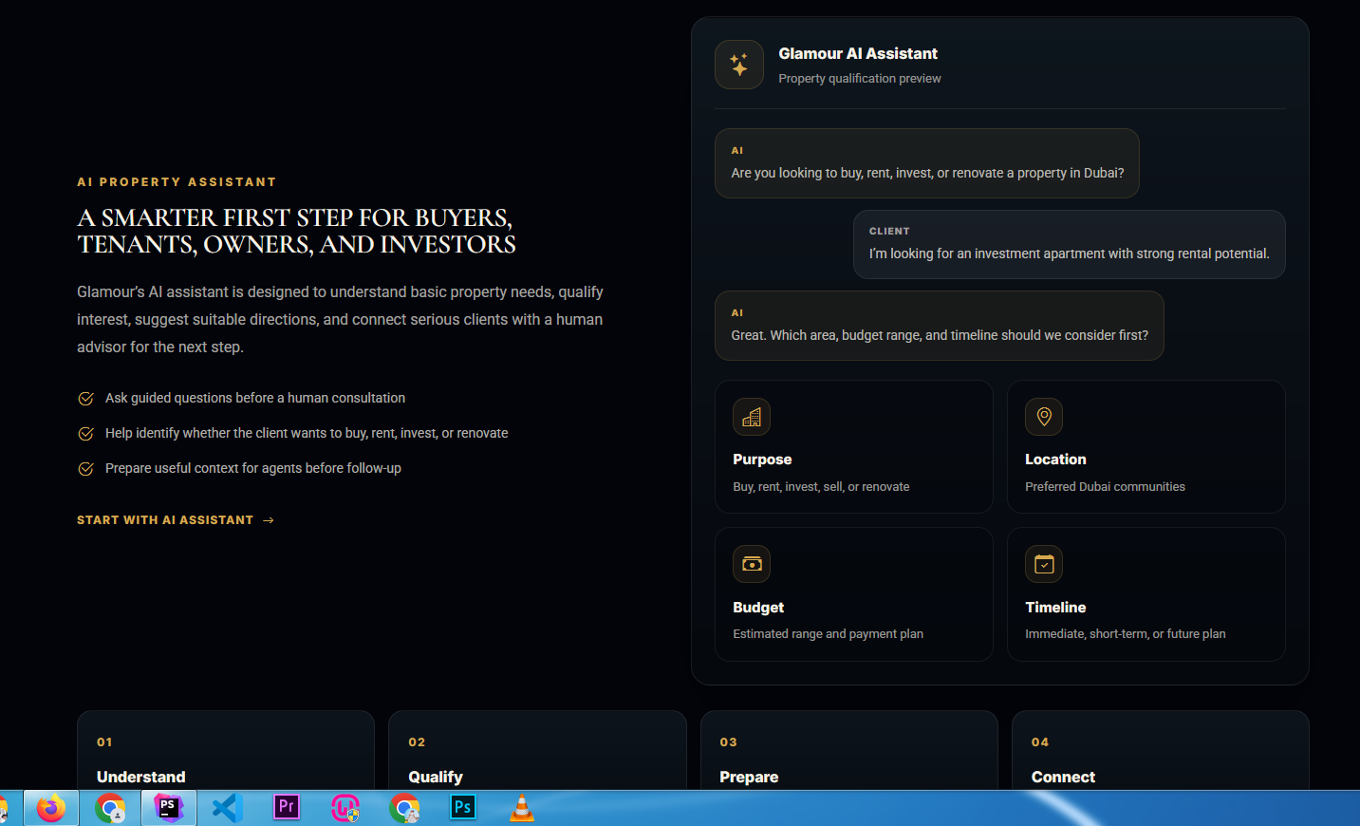Click "Prepare useful context for agents" text
The width and height of the screenshot is (1360, 826).
[253, 468]
